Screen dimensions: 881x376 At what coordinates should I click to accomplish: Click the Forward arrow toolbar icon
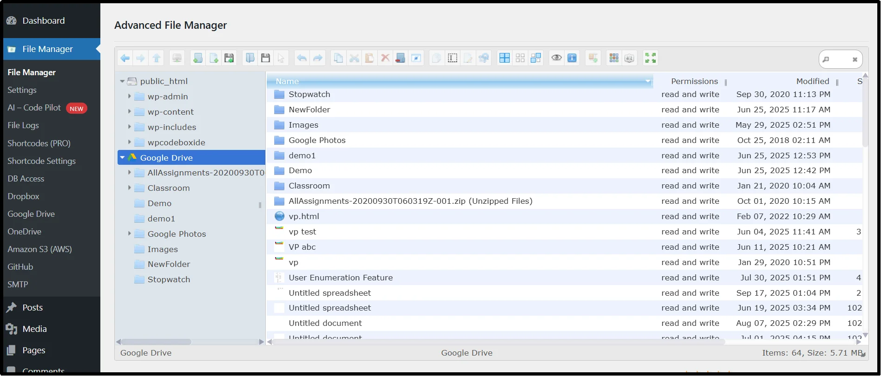point(140,58)
